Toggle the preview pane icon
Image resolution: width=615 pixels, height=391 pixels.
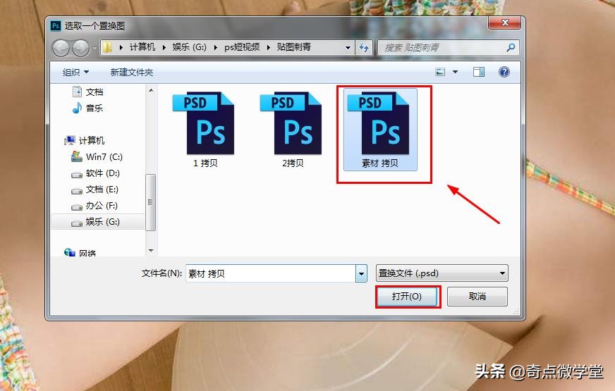point(479,72)
